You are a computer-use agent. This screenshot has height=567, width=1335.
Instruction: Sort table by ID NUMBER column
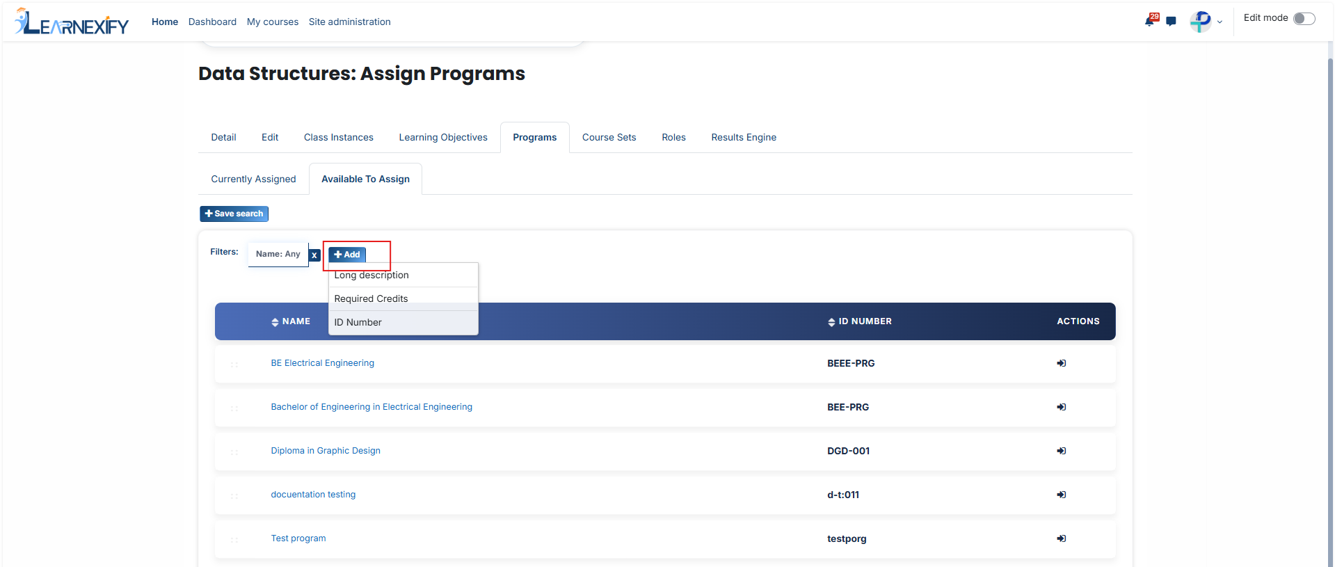(860, 321)
